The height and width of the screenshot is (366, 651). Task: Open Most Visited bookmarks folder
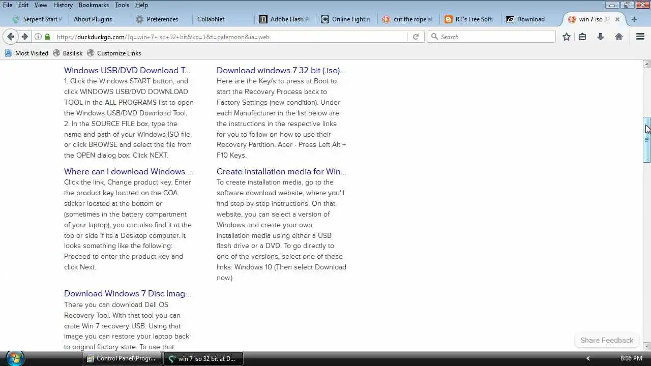pos(26,53)
